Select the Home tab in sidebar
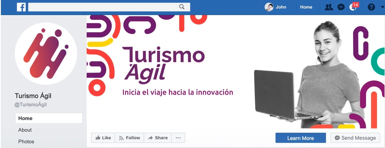The height and width of the screenshot is (148, 385). click(x=49, y=118)
